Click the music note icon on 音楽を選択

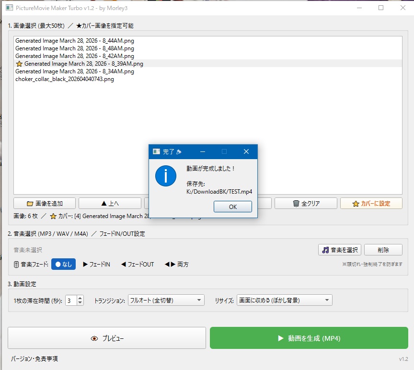click(x=326, y=250)
